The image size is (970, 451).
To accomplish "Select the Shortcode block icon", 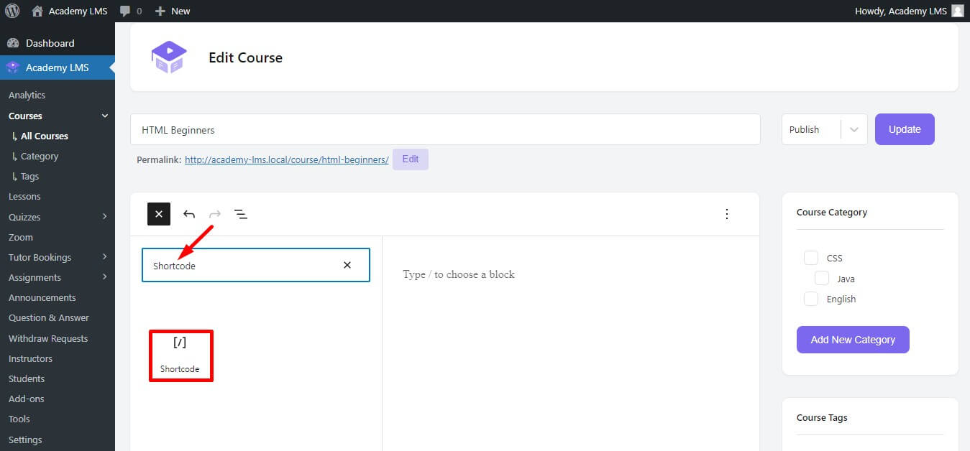I will pos(180,355).
